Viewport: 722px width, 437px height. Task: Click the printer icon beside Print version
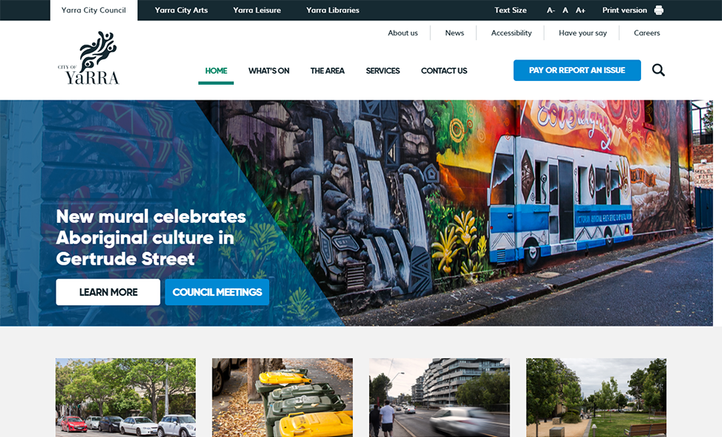[659, 10]
